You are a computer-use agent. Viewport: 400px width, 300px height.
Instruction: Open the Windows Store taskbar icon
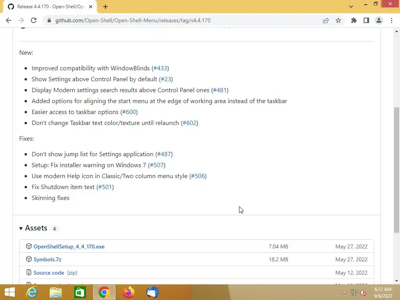(80, 292)
